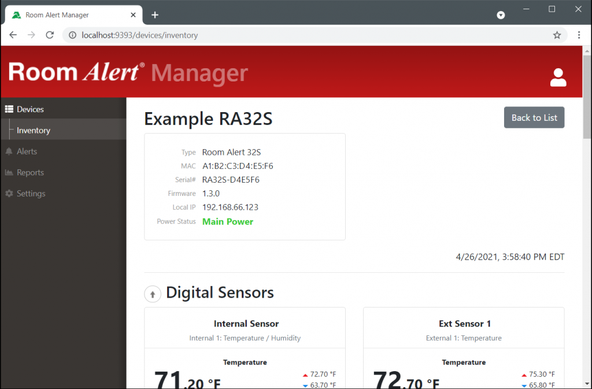This screenshot has width=592, height=389.
Task: Open a new browser tab with plus button
Action: pos(154,14)
